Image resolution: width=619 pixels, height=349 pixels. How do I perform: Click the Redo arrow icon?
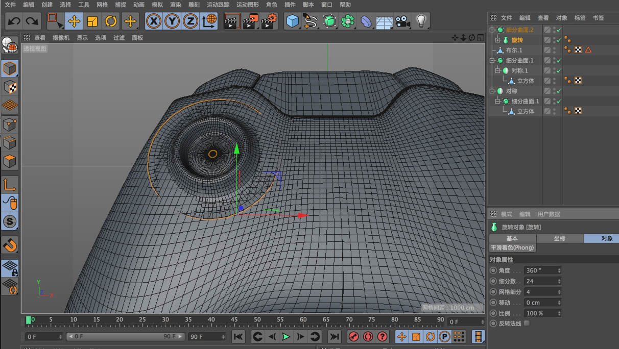pos(32,21)
